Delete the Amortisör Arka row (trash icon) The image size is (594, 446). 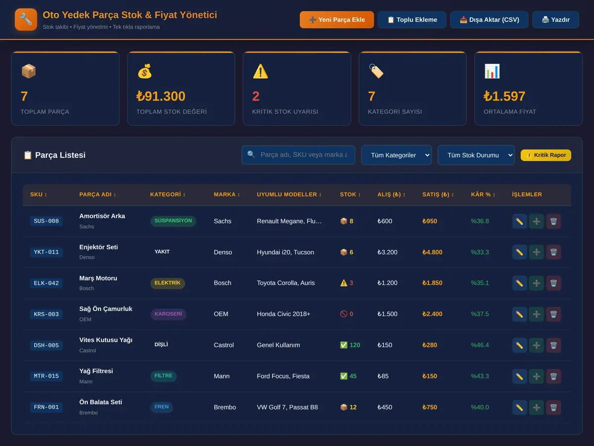[x=553, y=221]
